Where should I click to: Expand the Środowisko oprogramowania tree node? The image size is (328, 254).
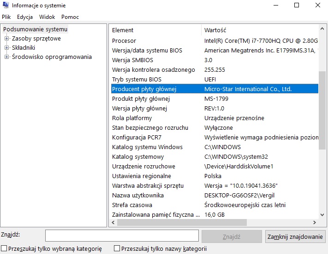tap(7, 57)
